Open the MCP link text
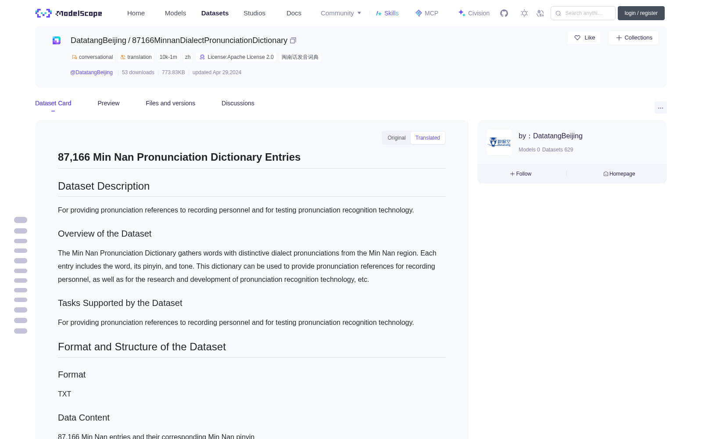 pos(431,13)
